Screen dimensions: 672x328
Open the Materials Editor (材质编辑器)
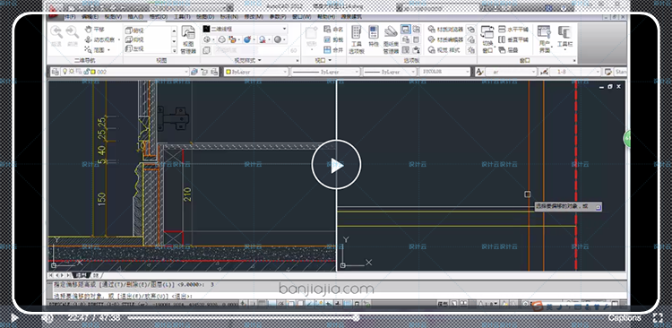[445, 39]
